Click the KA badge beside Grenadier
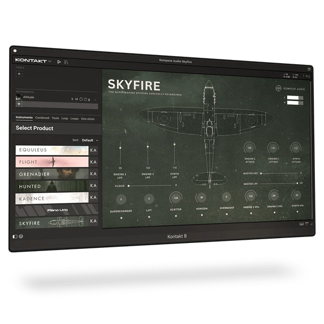Image resolution: width=324 pixels, height=324 pixels. (93, 174)
